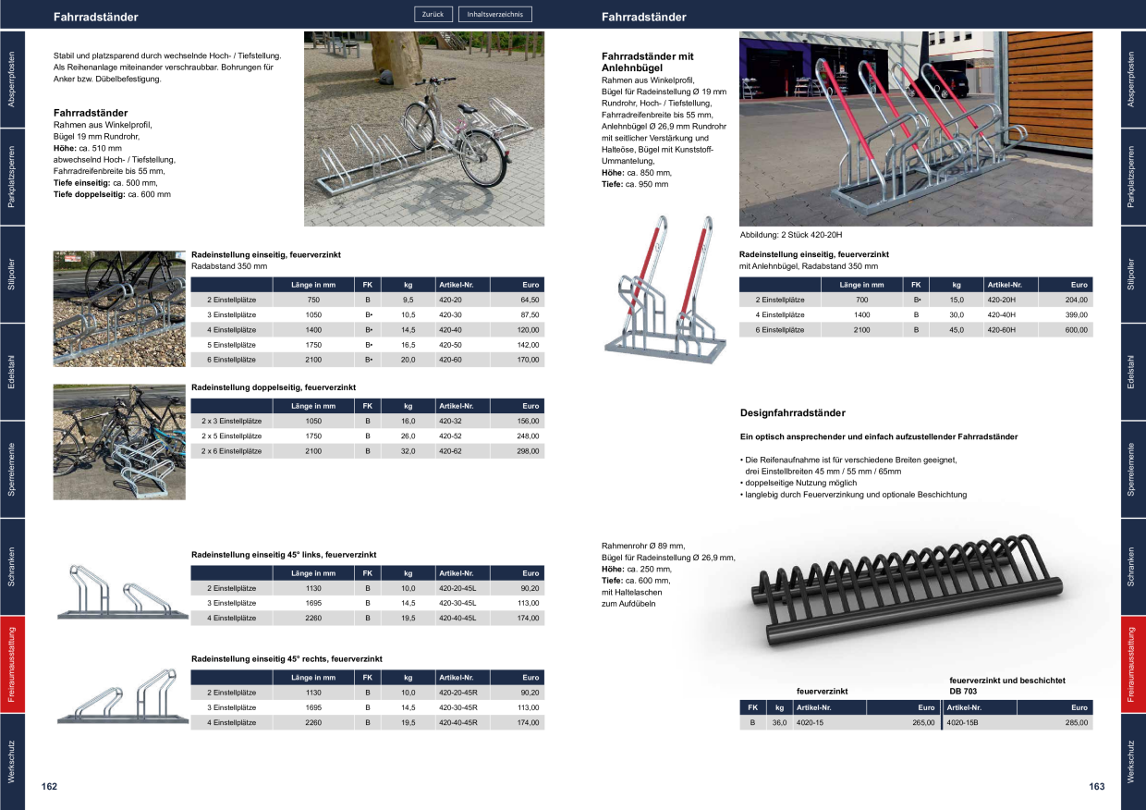Click article number 420-20-45R
The height and width of the screenshot is (810, 1146).
[458, 693]
